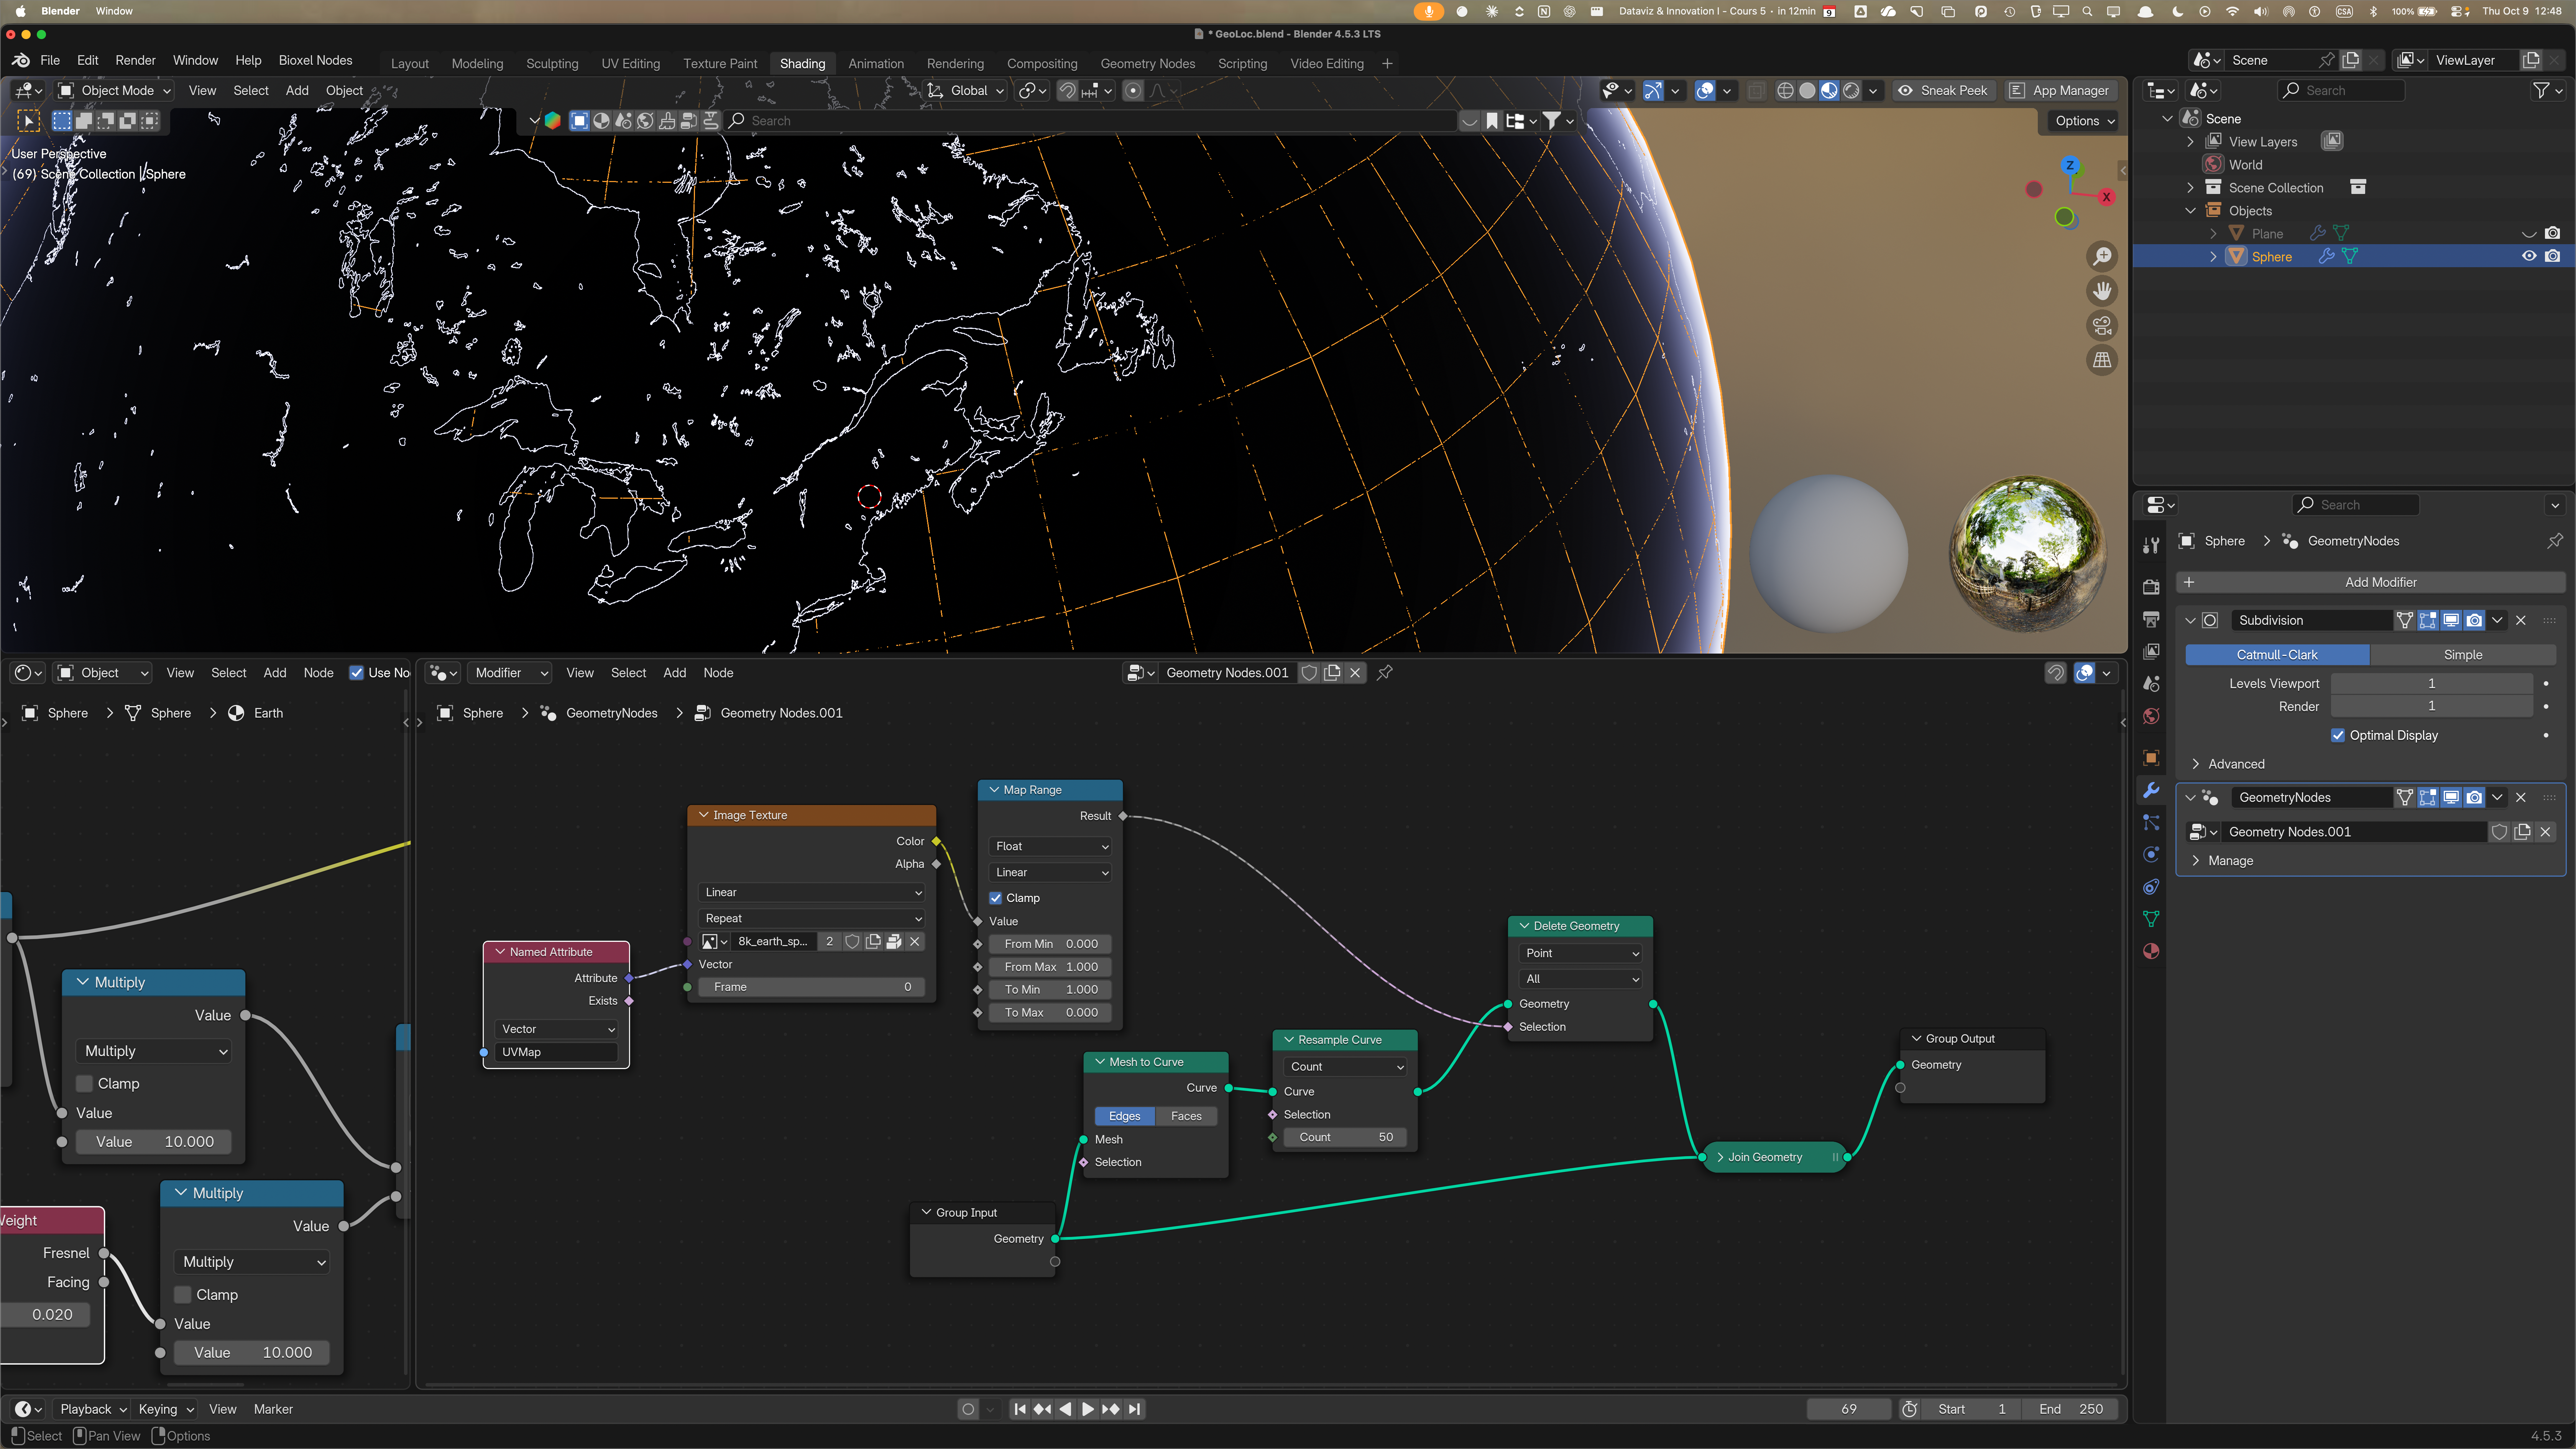The height and width of the screenshot is (1449, 2576).
Task: Open the World properties tab icon
Action: pyautogui.click(x=2151, y=716)
